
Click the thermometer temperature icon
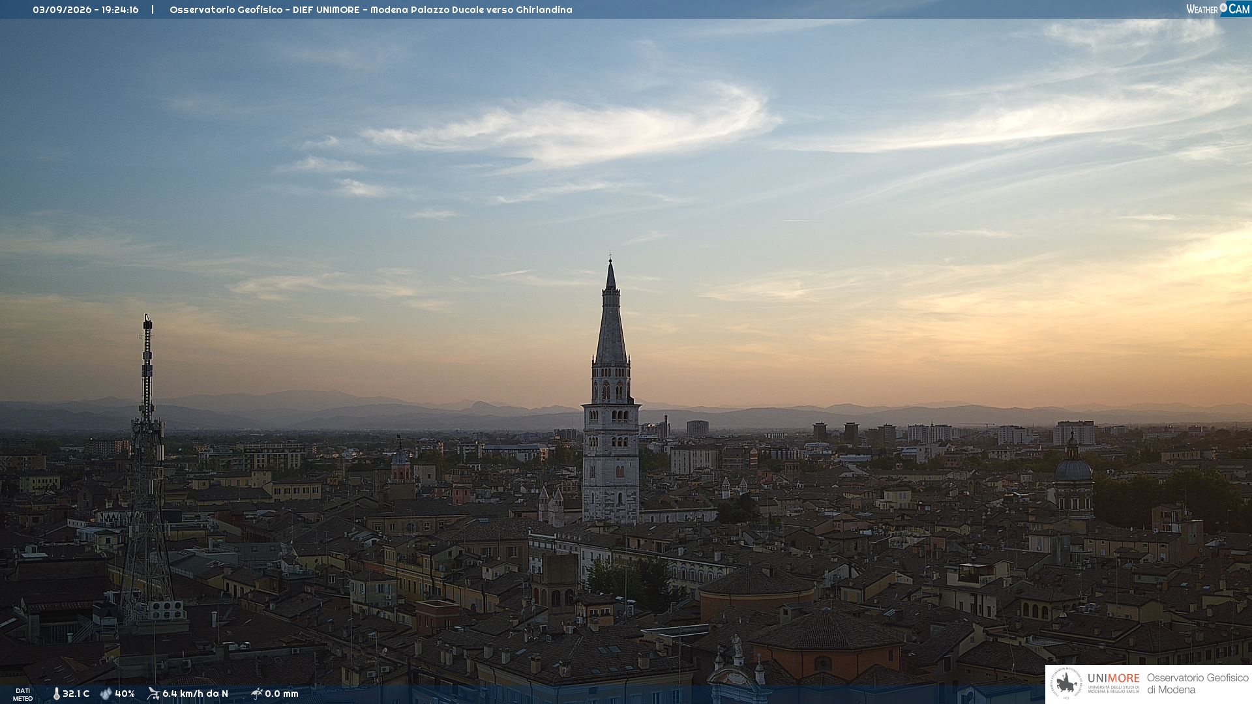click(56, 694)
